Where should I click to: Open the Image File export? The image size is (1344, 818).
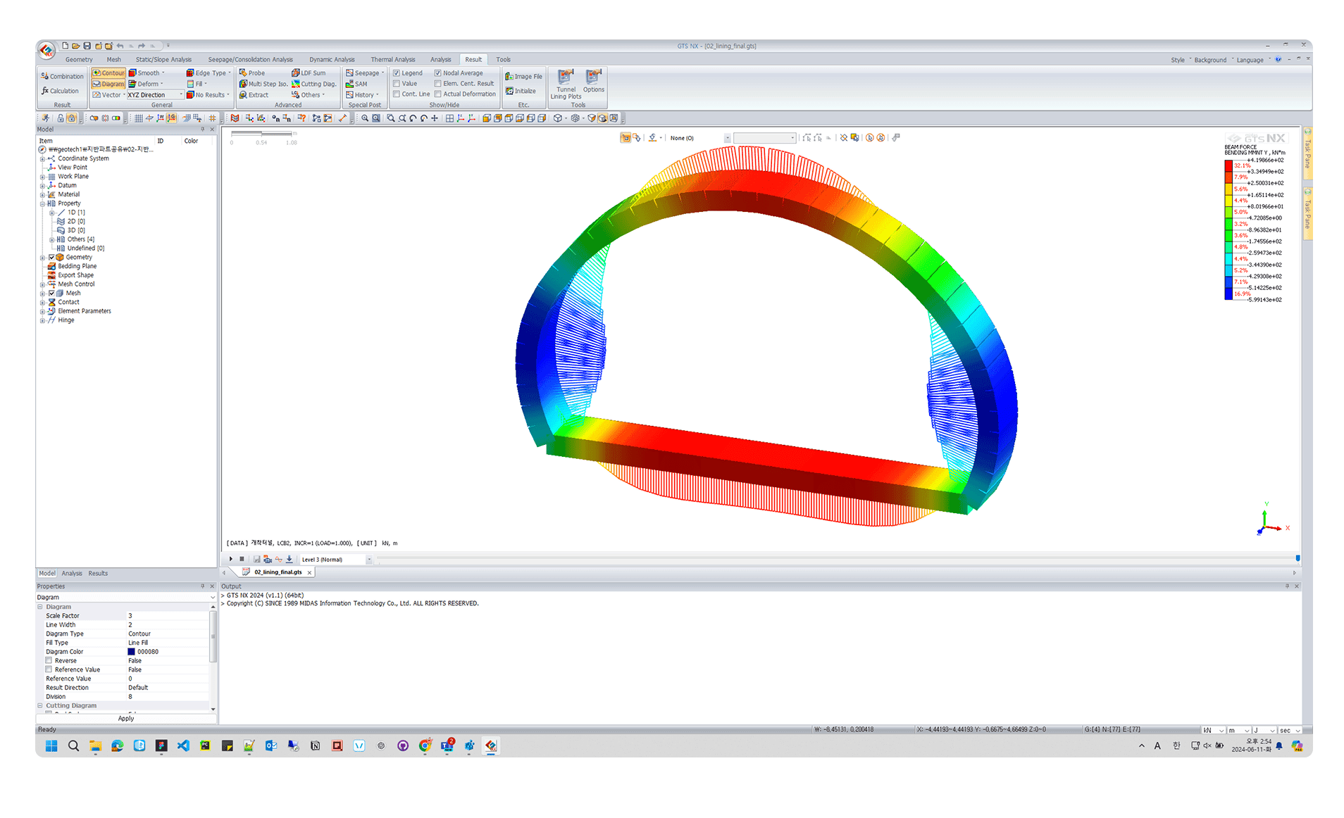click(523, 76)
